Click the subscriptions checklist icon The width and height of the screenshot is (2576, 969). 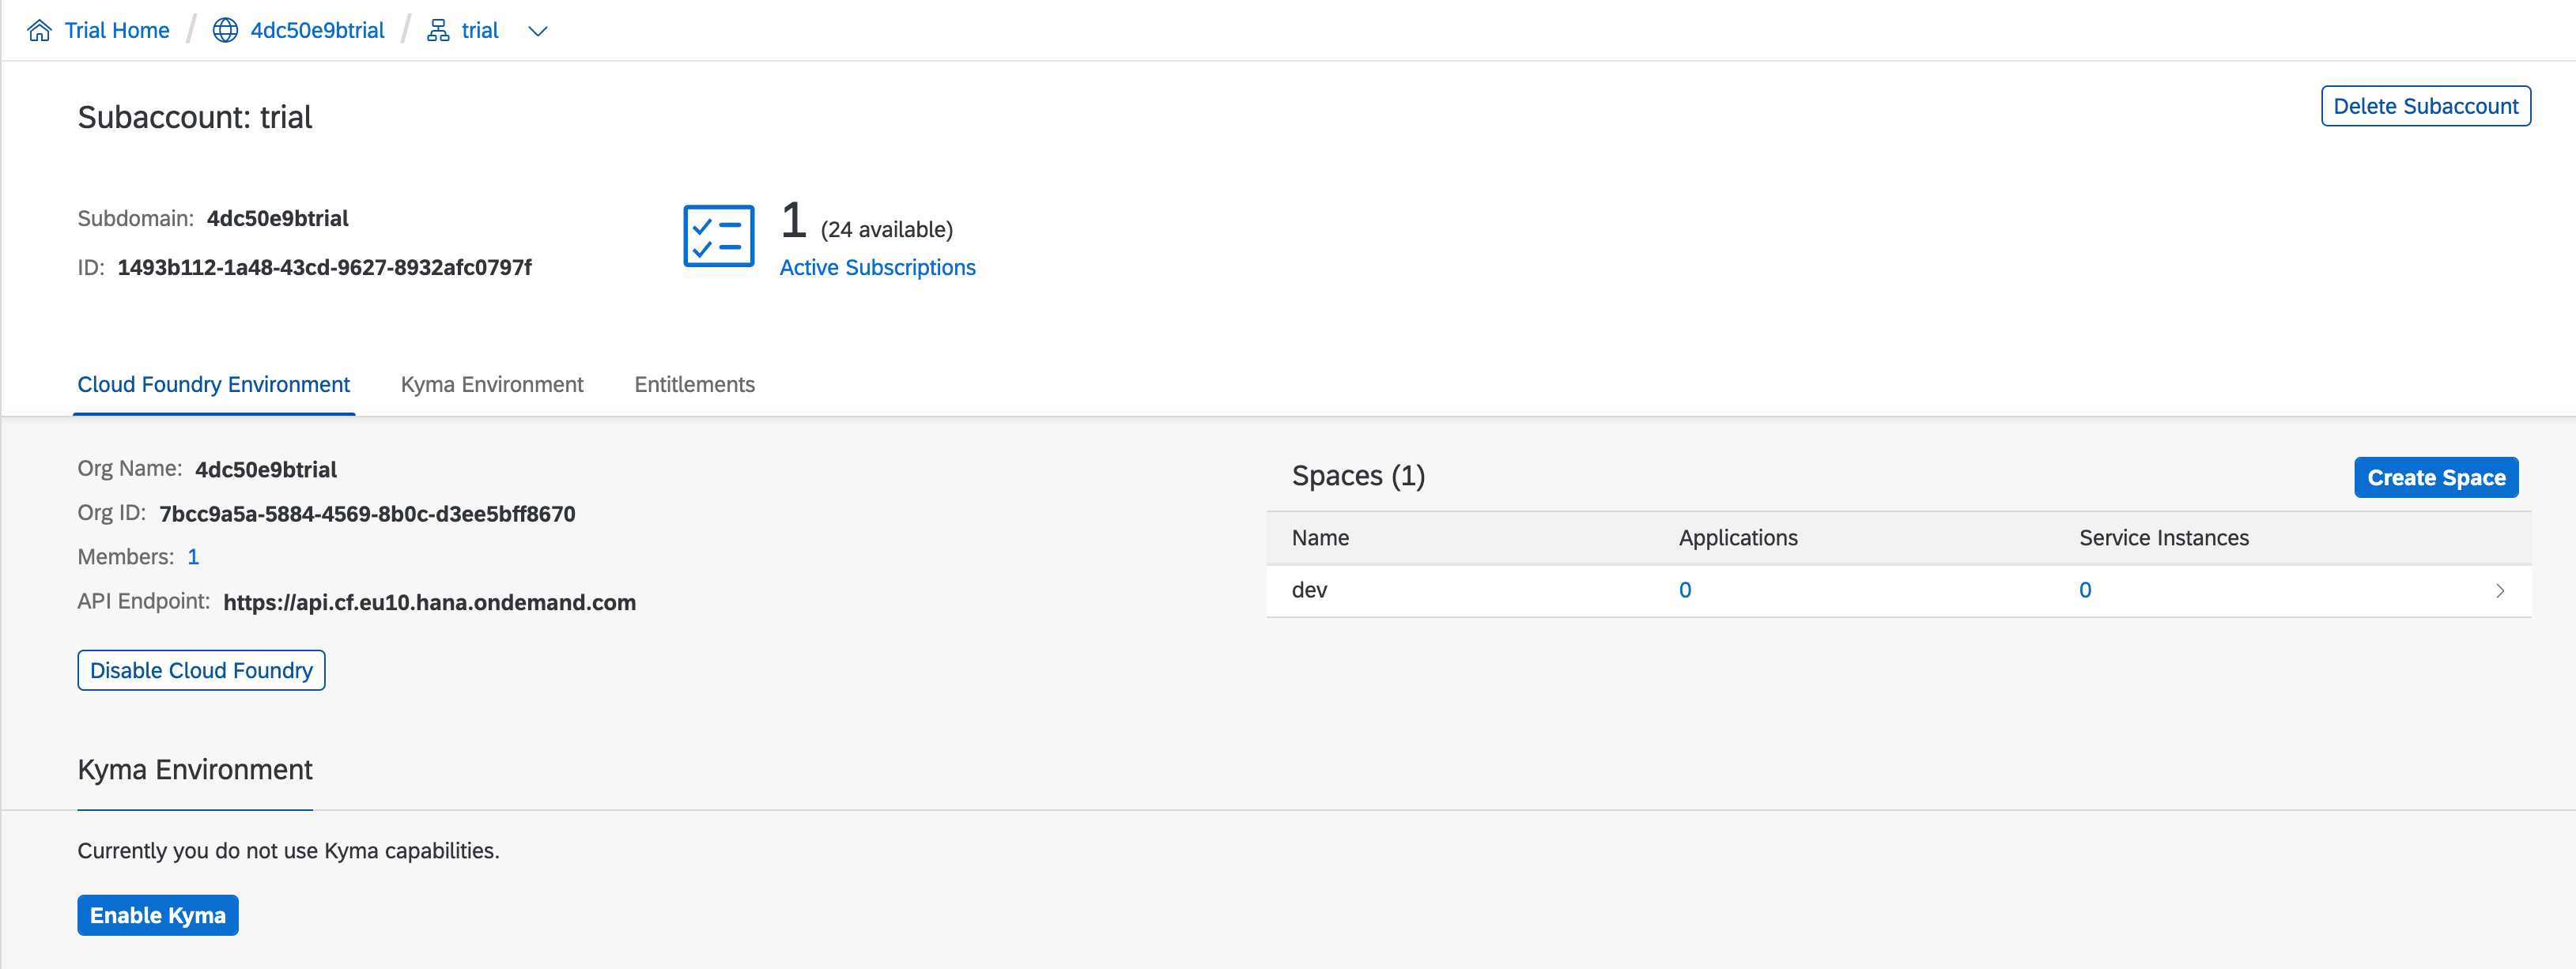(718, 236)
